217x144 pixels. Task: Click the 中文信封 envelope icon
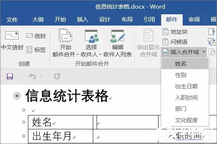tap(12, 35)
